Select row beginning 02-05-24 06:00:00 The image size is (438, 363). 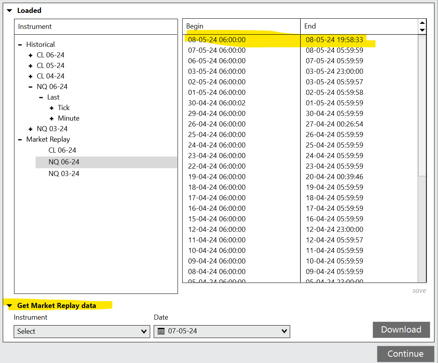pyautogui.click(x=300, y=82)
